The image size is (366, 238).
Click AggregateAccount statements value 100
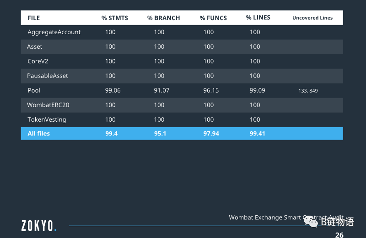pos(110,32)
